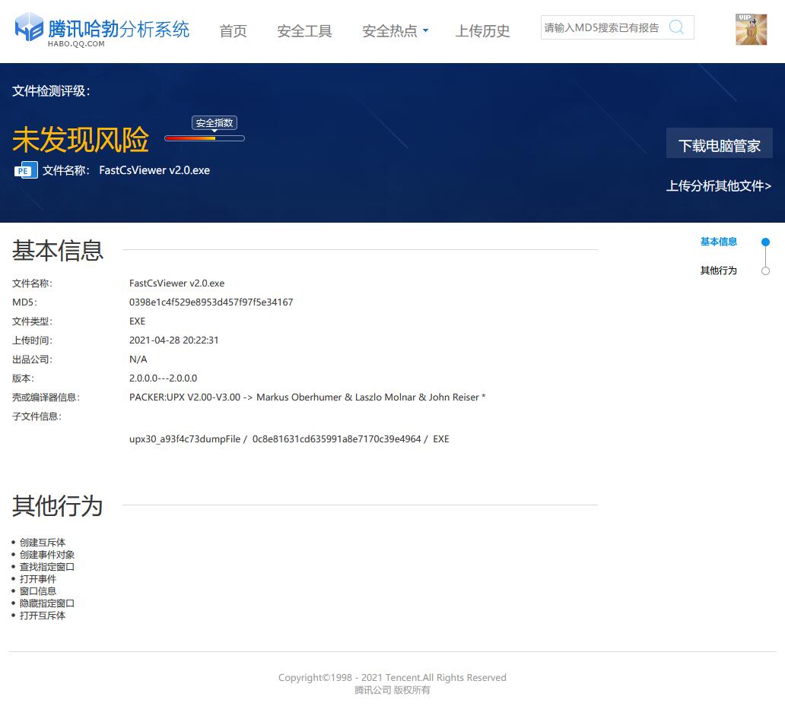The height and width of the screenshot is (706, 785).
Task: Jump to 其他行为 in side navigation
Action: (718, 271)
